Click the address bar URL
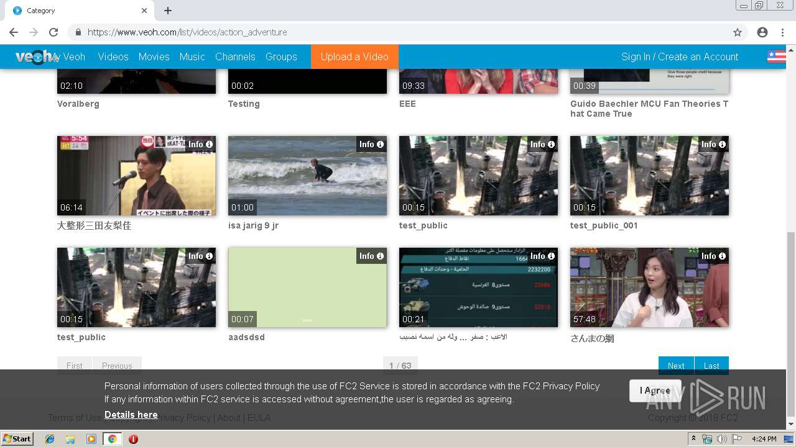The image size is (796, 447). [187, 32]
